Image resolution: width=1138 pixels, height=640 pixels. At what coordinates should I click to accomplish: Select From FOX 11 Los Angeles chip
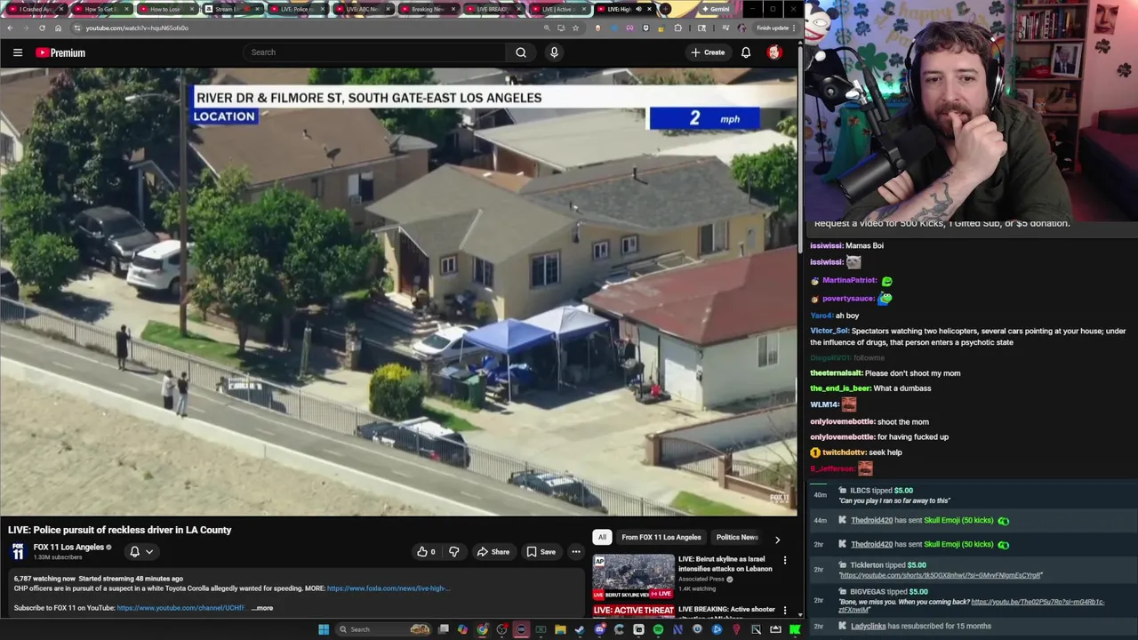tap(661, 537)
